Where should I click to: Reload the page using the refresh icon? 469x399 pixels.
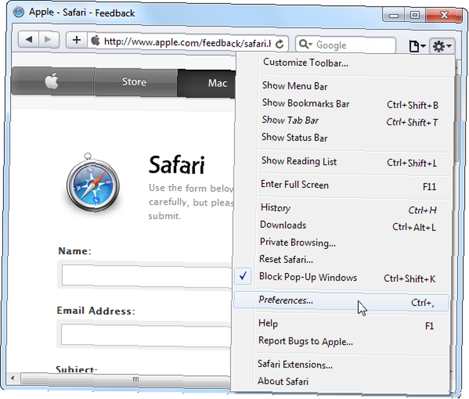(x=280, y=44)
